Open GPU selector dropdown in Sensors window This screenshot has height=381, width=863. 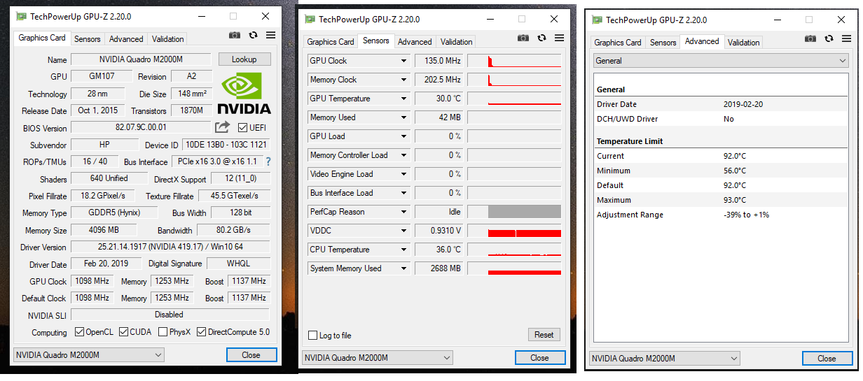point(377,358)
